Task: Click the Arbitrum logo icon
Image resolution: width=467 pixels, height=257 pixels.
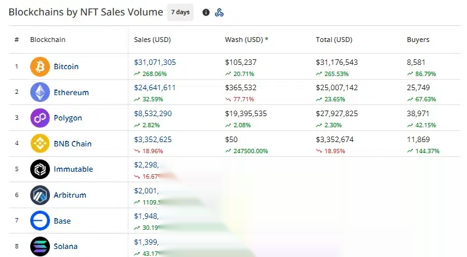Action: 40,195
